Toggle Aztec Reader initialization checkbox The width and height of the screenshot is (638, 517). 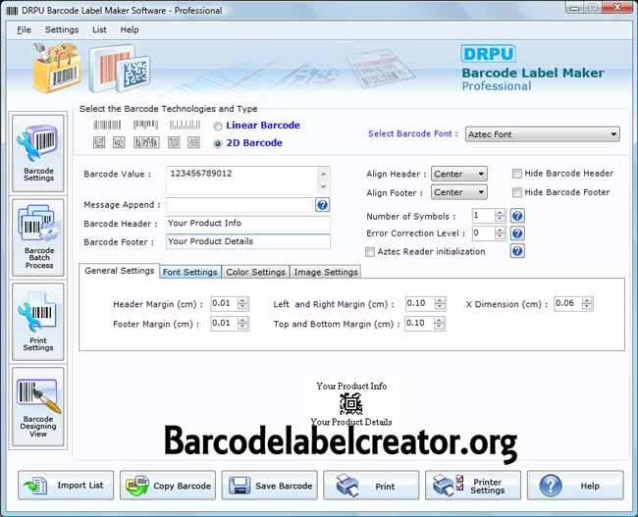[370, 252]
